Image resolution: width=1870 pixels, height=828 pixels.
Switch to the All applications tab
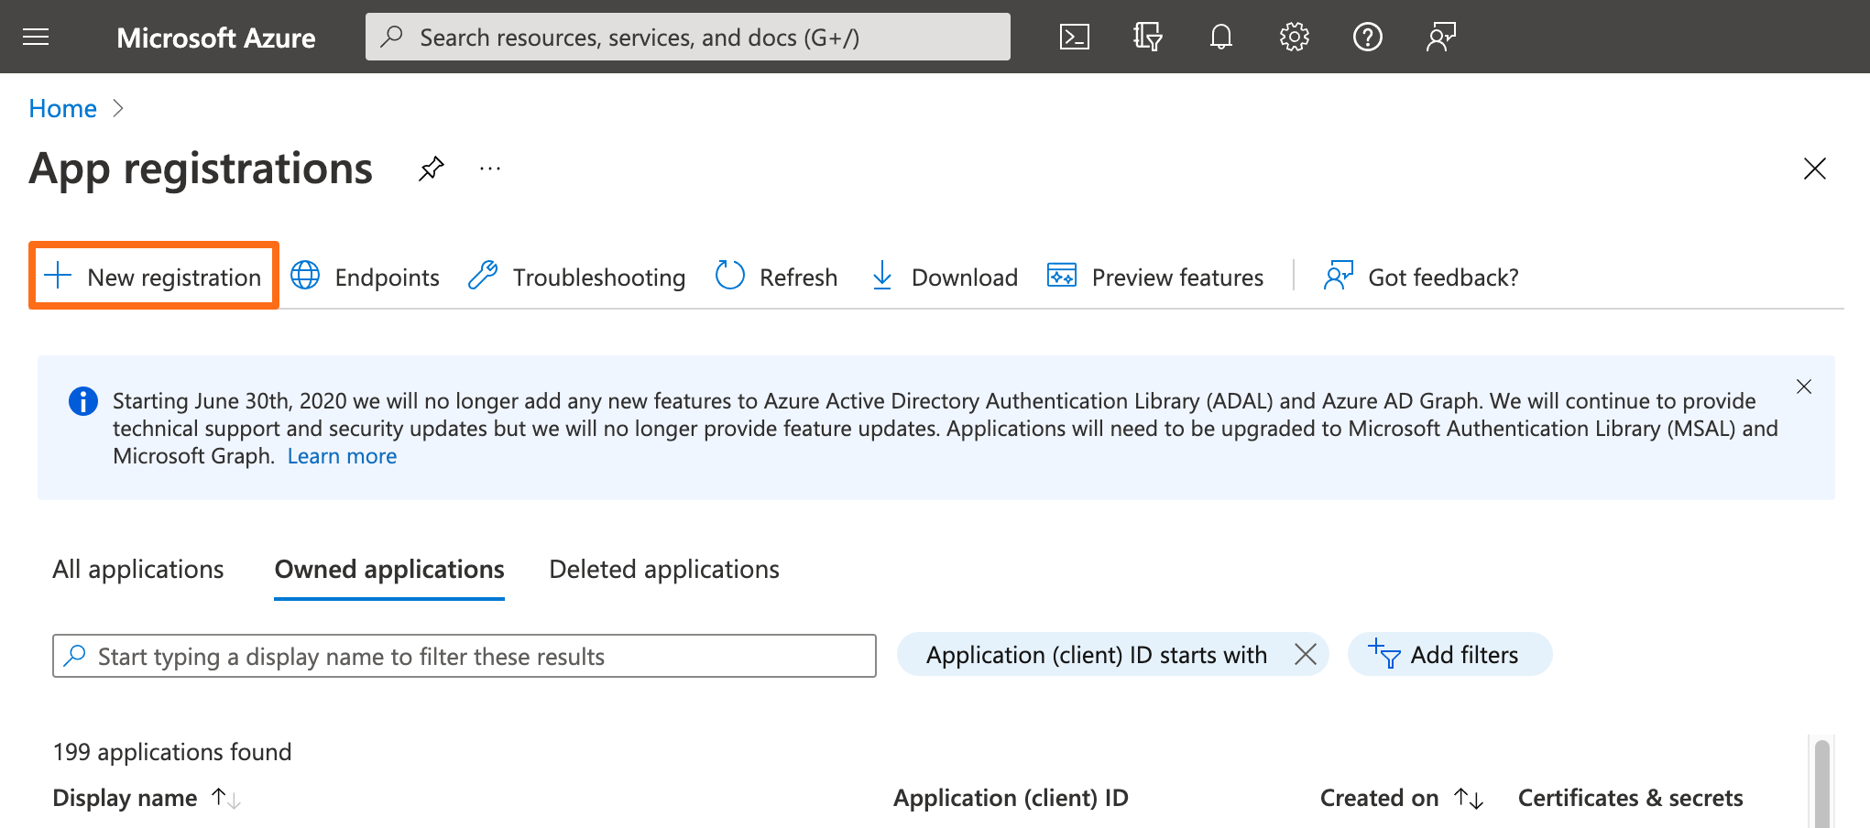click(137, 570)
